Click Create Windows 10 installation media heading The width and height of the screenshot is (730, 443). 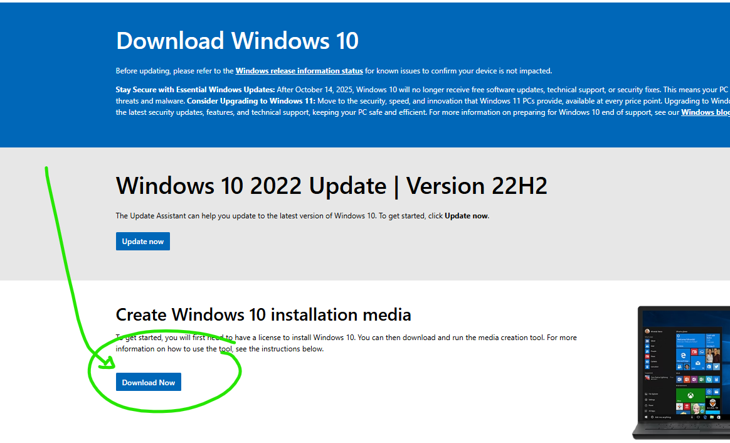(263, 315)
